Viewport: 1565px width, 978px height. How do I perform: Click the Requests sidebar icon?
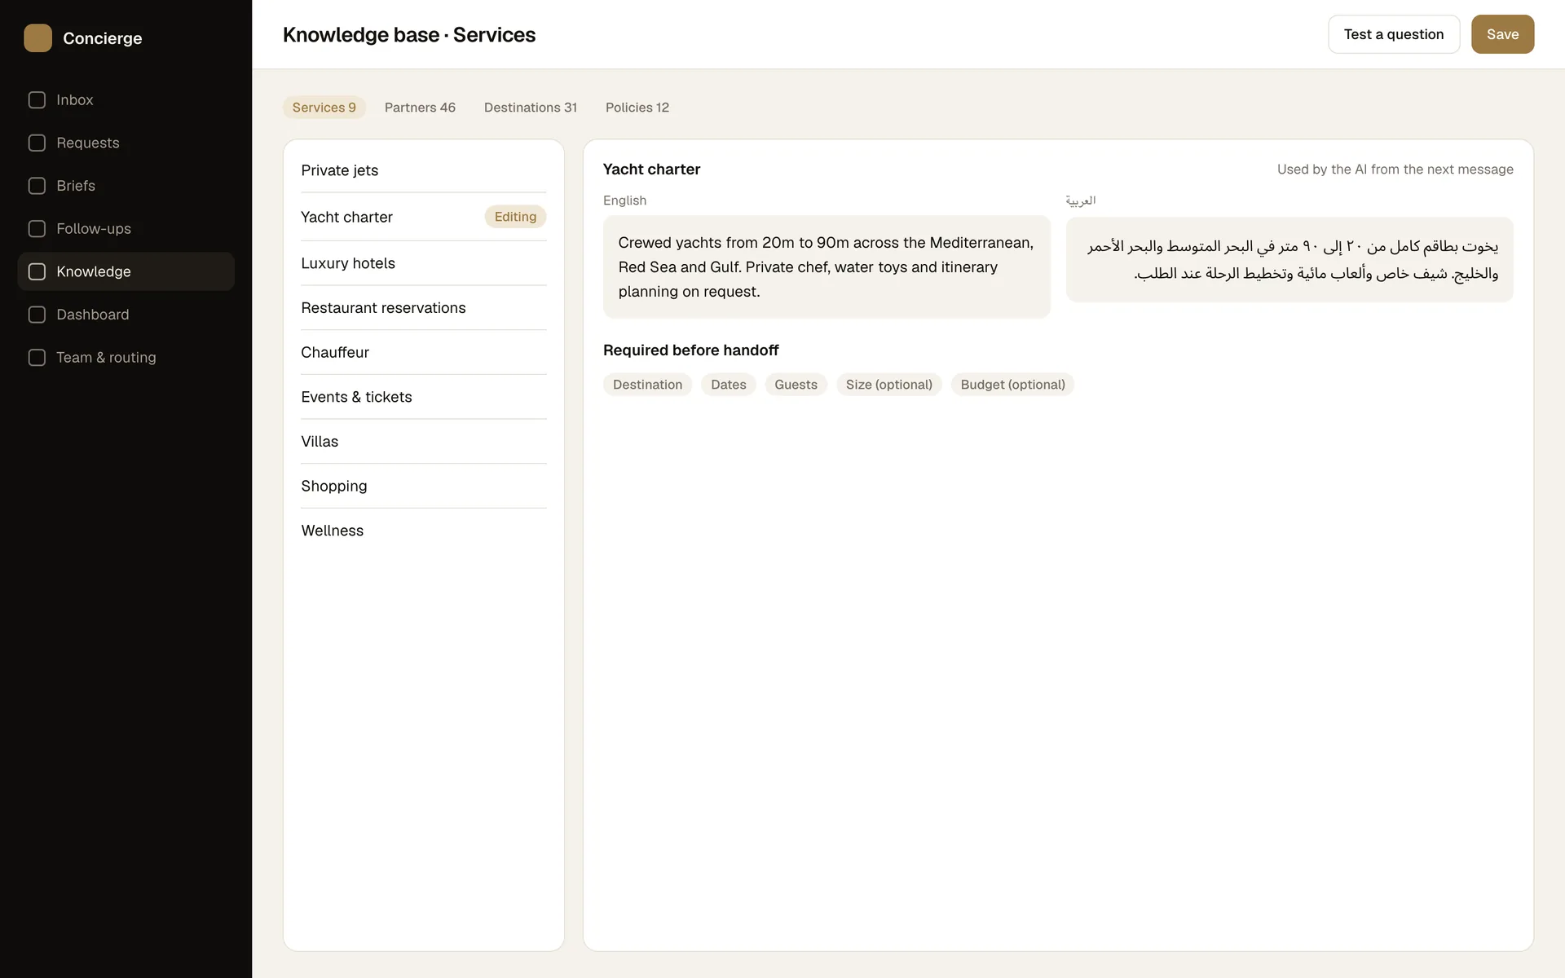click(x=37, y=143)
